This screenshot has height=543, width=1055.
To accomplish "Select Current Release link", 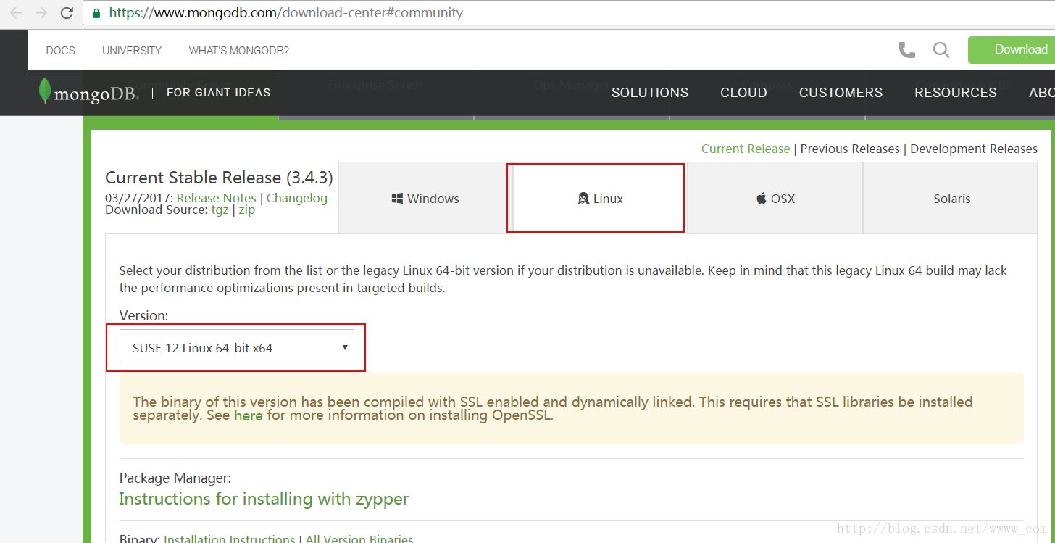I will (746, 149).
